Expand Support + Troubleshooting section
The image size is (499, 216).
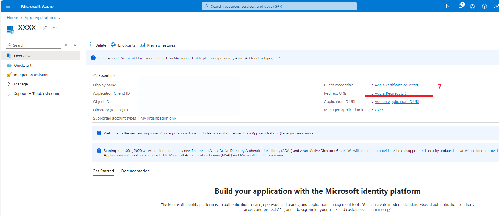click(9, 93)
